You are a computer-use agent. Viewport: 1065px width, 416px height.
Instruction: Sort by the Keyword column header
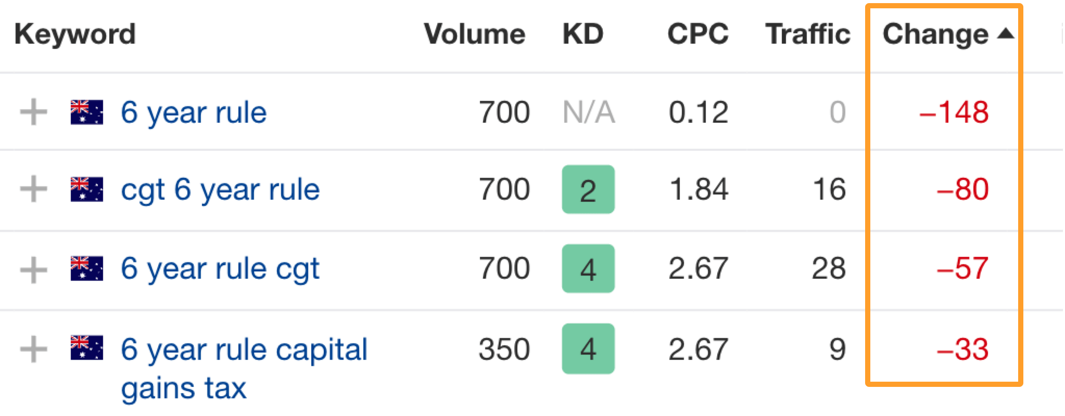[75, 34]
